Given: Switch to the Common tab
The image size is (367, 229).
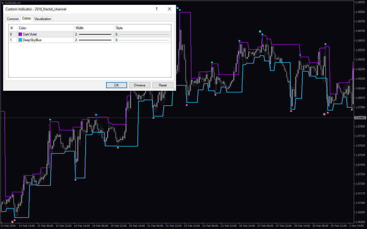Looking at the screenshot, I should tap(13, 19).
